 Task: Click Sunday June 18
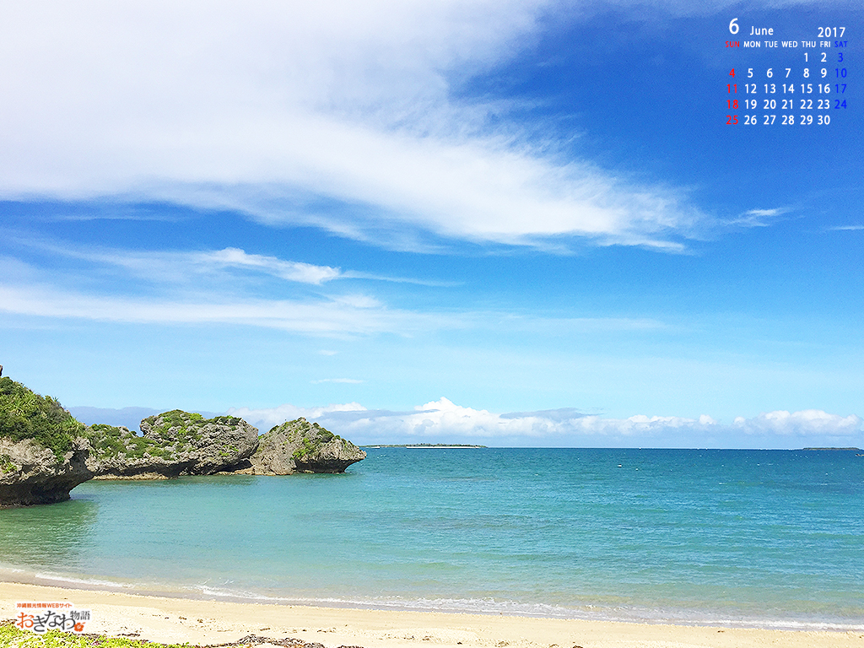(732, 105)
